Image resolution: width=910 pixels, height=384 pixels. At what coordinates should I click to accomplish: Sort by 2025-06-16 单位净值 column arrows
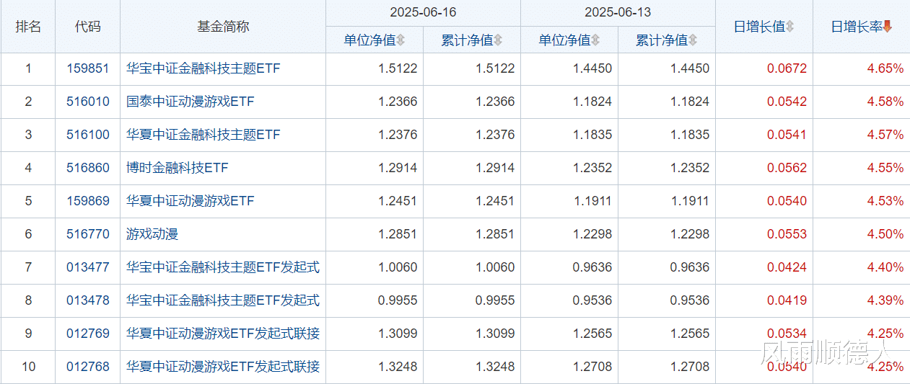(x=401, y=40)
